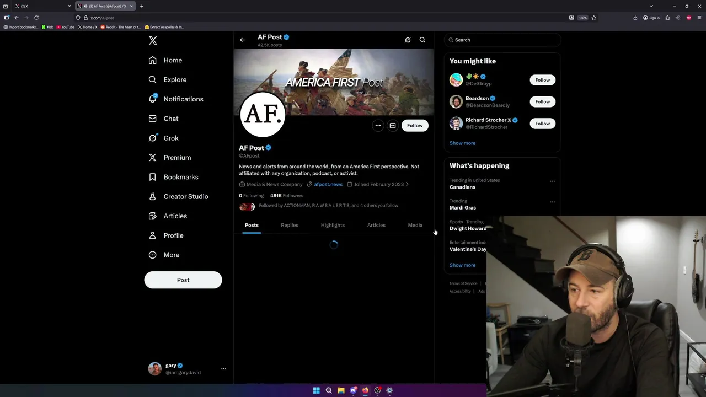The height and width of the screenshot is (397, 706).
Task: Open AF Post's profile picture
Action: pos(263,114)
